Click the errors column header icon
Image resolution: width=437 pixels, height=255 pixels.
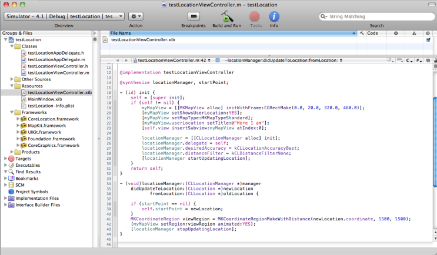tap(396, 33)
